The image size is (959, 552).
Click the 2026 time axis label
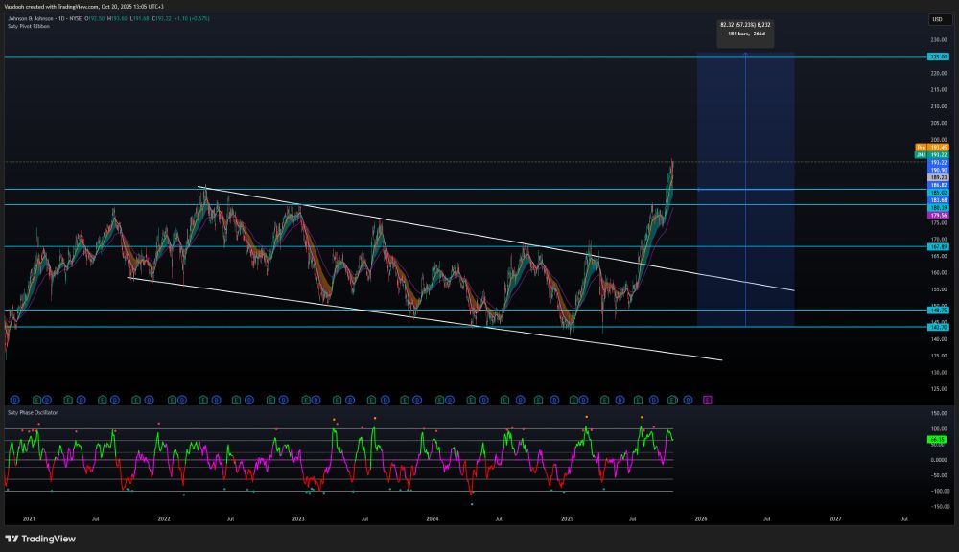coord(701,519)
